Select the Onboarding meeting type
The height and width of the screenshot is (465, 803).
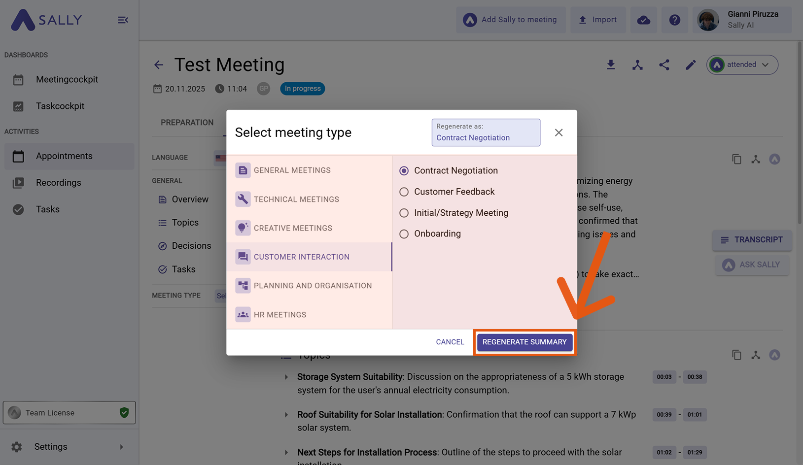(x=404, y=234)
